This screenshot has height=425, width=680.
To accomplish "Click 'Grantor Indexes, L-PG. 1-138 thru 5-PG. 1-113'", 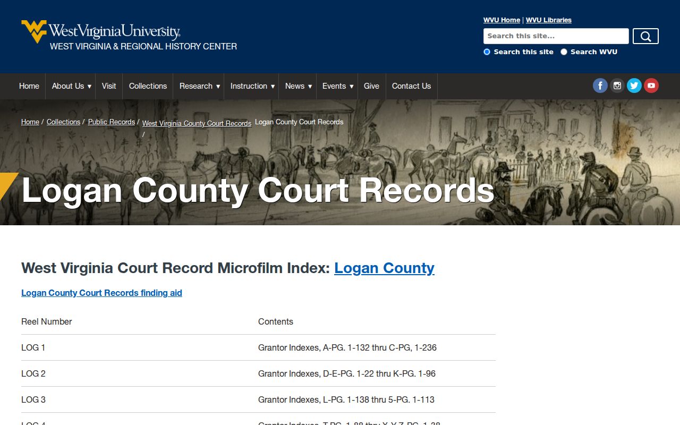I will click(346, 399).
